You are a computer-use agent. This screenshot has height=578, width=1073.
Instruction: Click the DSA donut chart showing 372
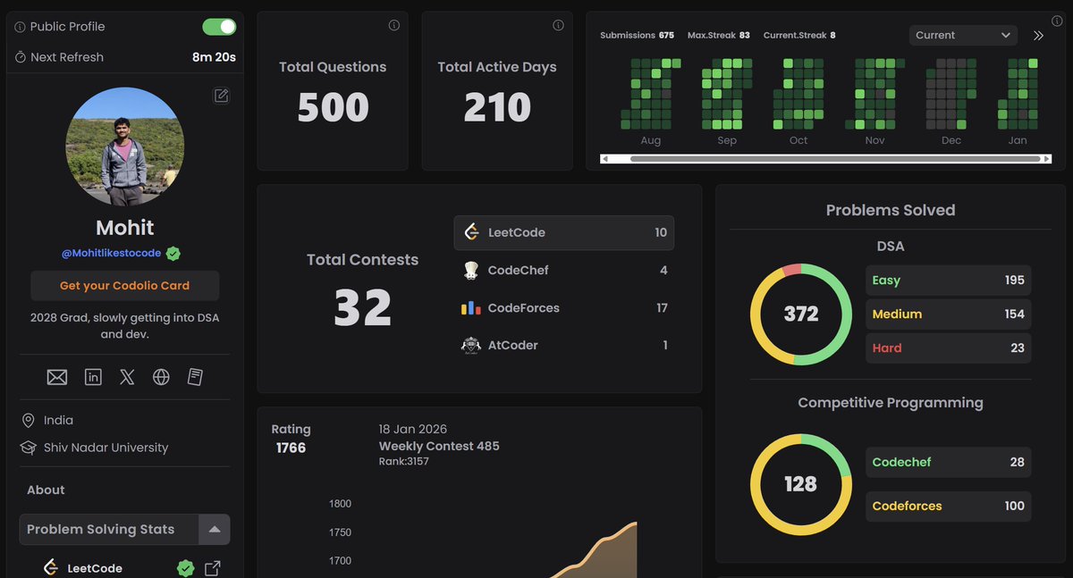[801, 314]
